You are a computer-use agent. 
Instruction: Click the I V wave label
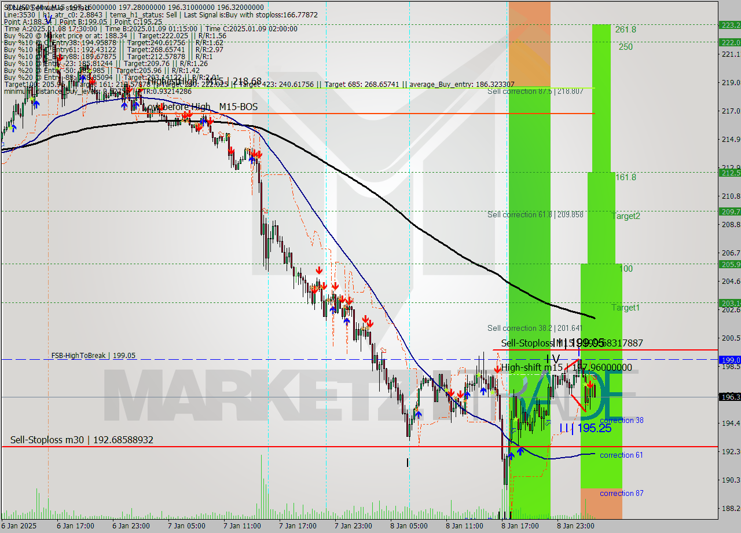tap(553, 359)
